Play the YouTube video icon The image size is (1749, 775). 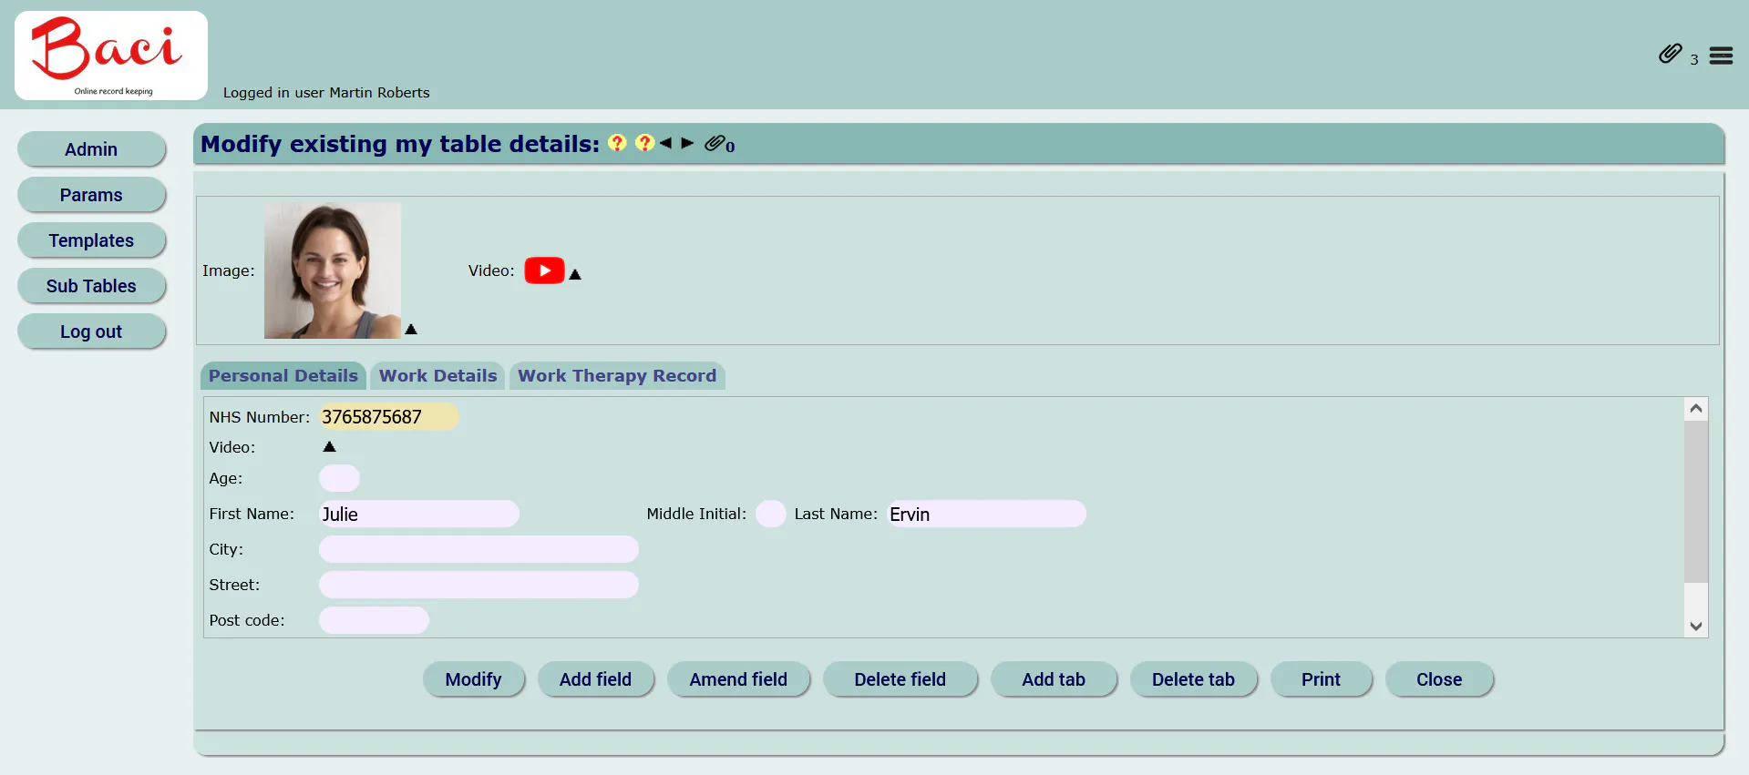544,270
